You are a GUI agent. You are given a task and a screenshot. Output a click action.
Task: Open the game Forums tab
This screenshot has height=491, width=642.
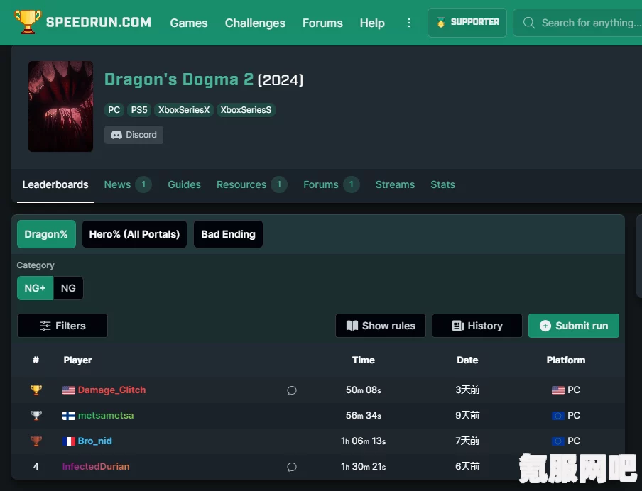[x=331, y=184]
